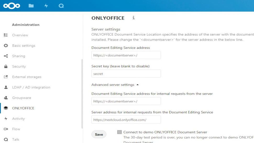This screenshot has width=254, height=143.
Task: Click the Groupware people icon
Action: click(6, 98)
